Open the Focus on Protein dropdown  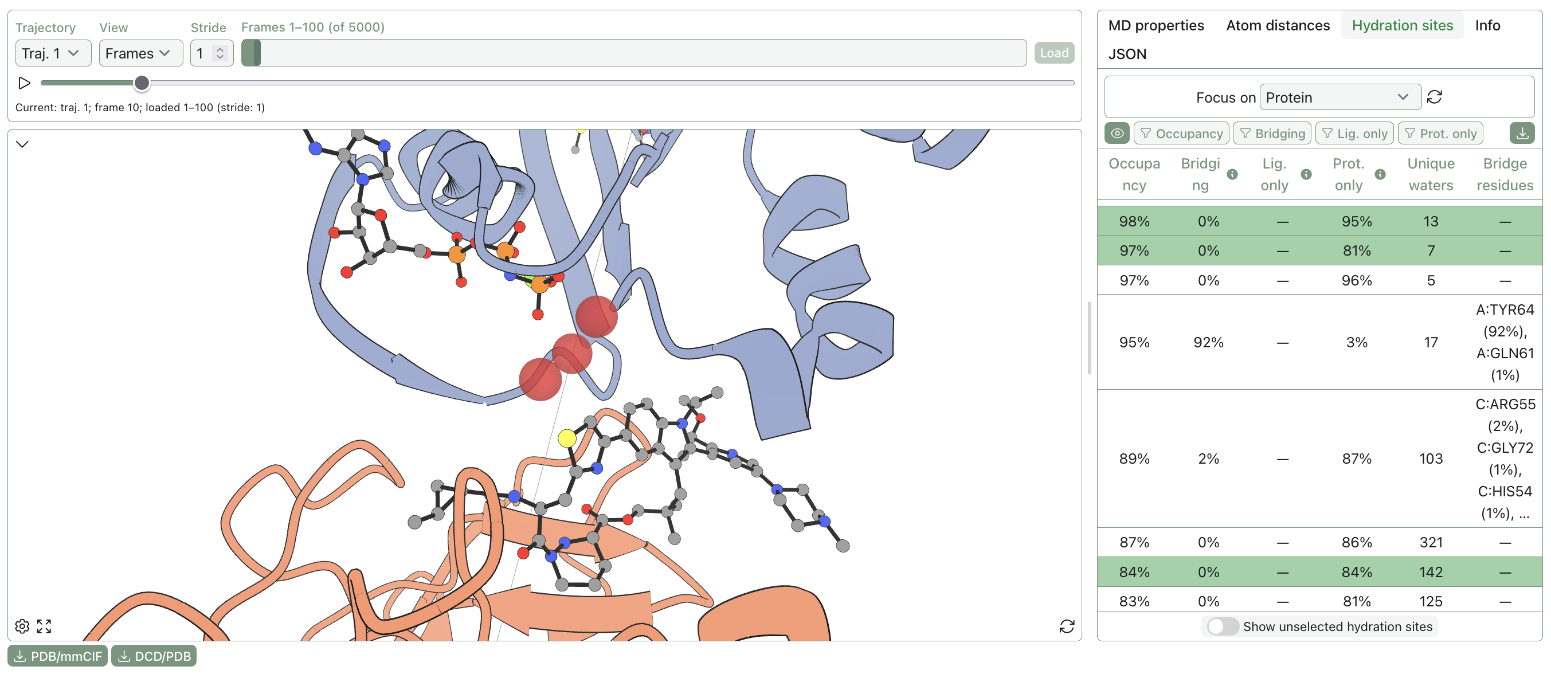coord(1340,97)
